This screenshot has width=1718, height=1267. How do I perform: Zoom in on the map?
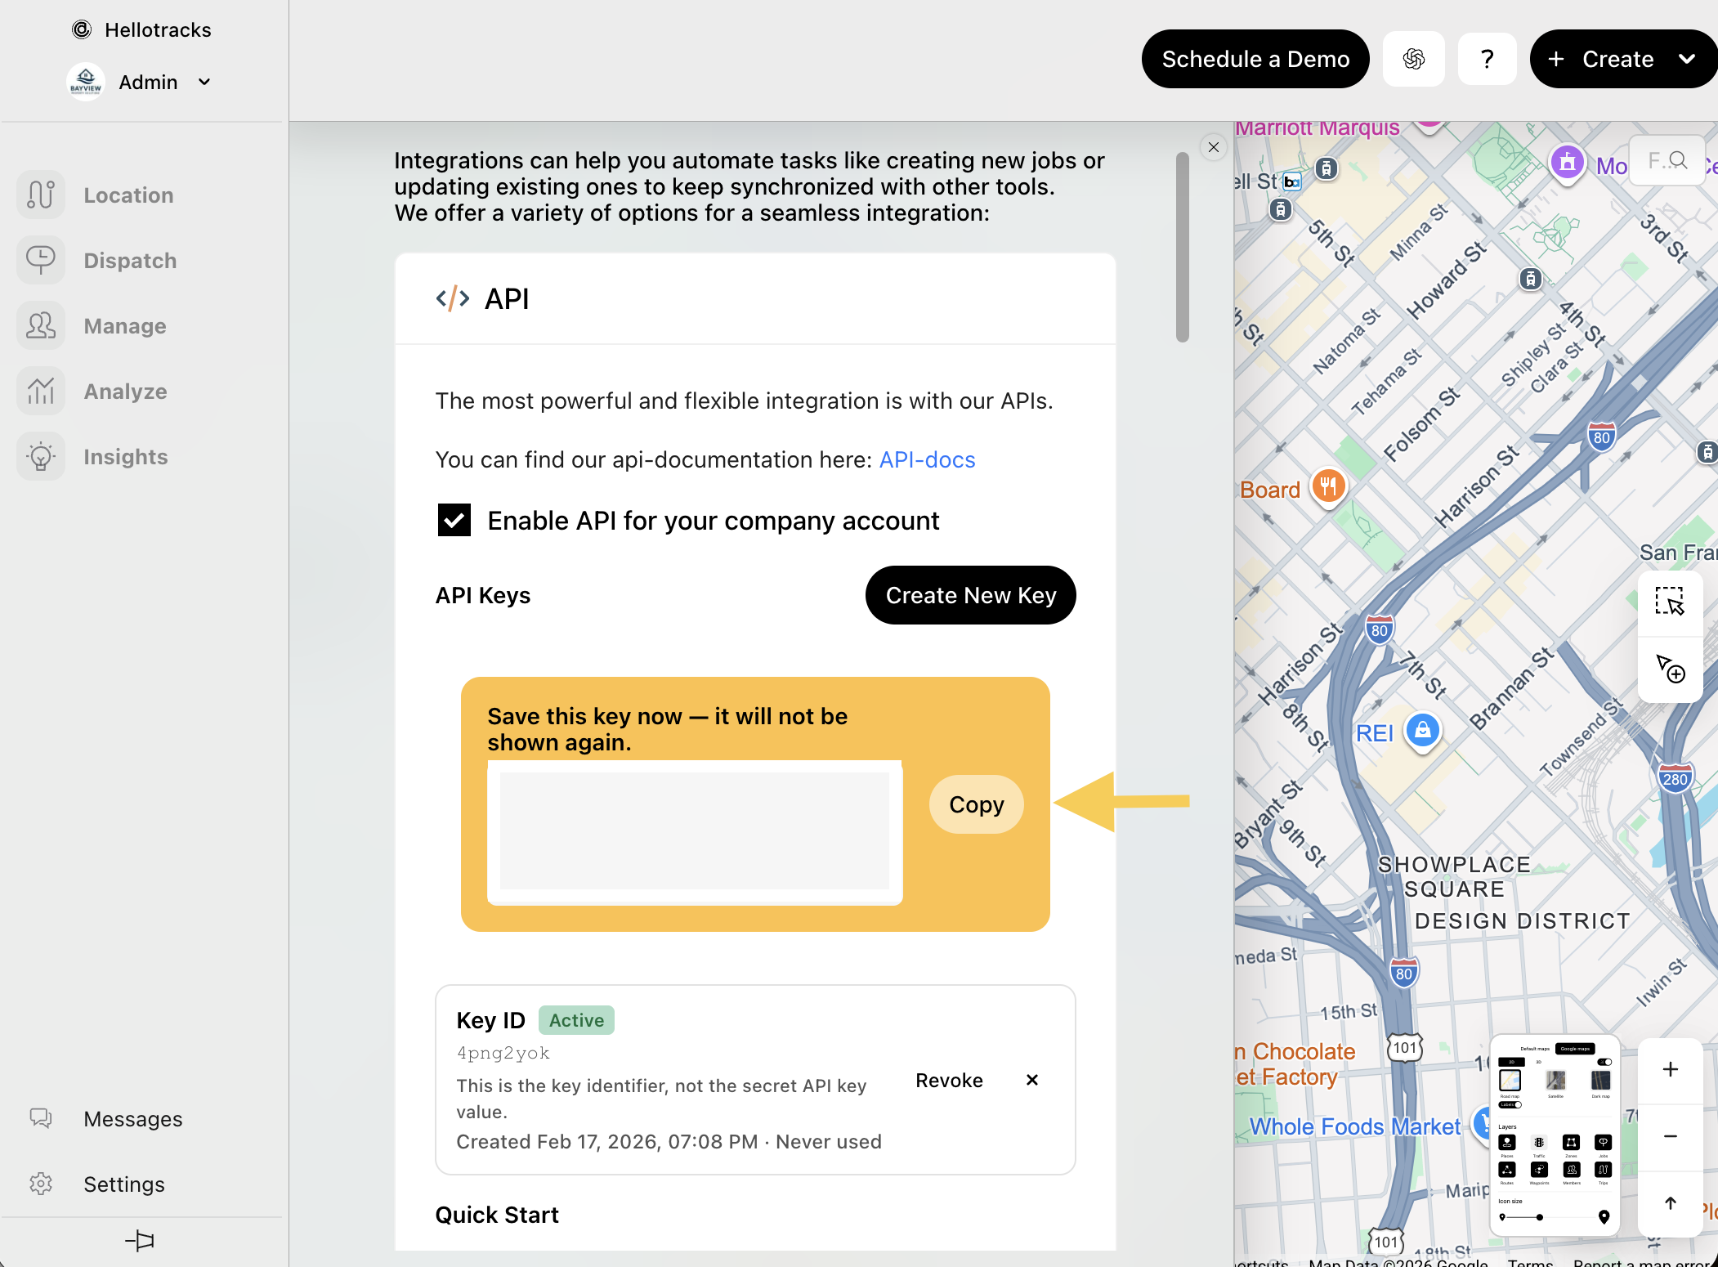click(x=1670, y=1070)
